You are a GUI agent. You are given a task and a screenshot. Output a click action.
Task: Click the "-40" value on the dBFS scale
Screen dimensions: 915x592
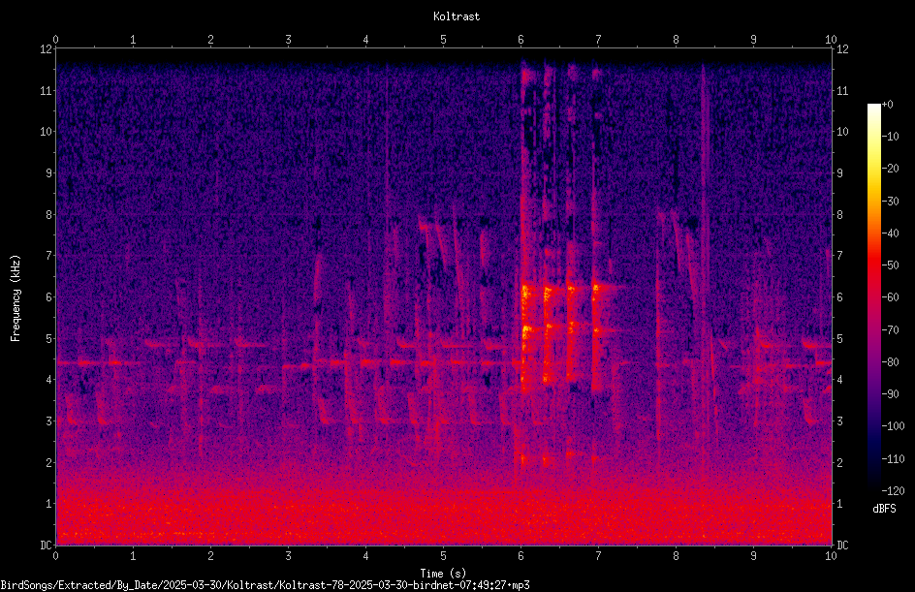coord(890,234)
